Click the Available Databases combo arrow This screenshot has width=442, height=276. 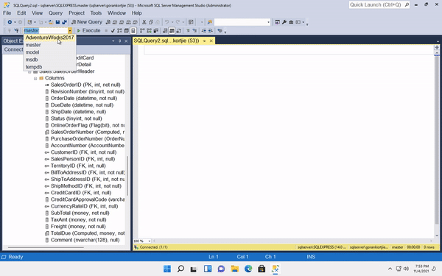tap(70, 30)
